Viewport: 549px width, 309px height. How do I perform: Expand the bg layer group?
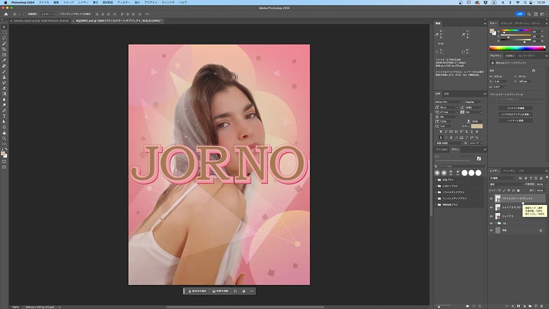click(497, 223)
